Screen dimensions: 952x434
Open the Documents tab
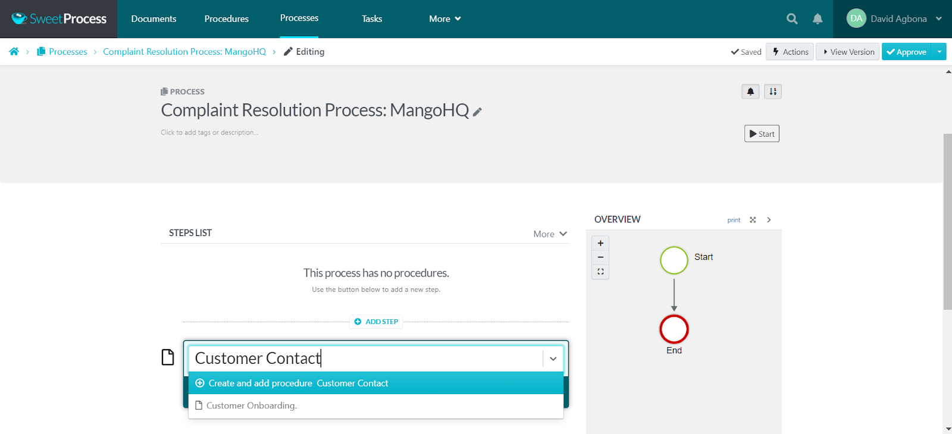[154, 19]
